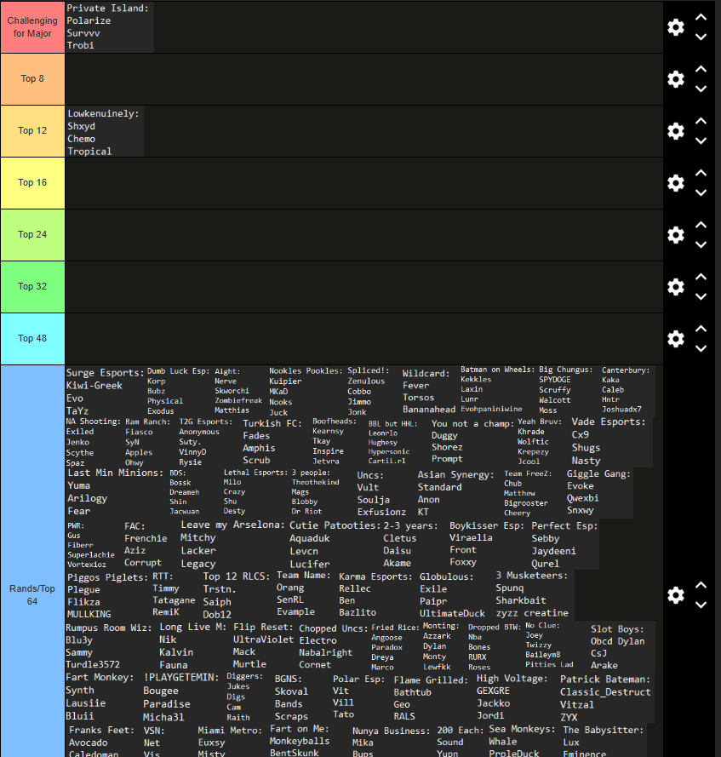Open settings gear for Top 8 row

(x=676, y=79)
